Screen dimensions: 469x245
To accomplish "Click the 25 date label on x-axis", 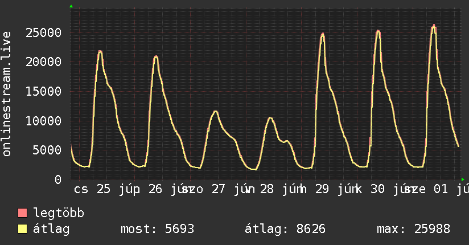I will tap(104, 189).
